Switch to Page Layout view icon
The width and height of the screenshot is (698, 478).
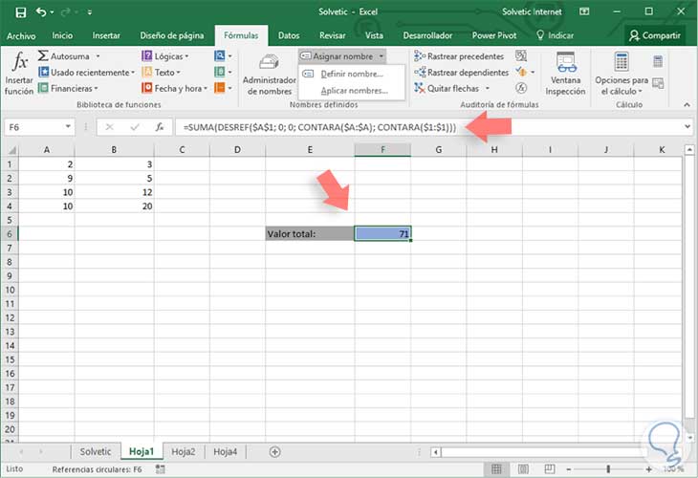point(523,468)
